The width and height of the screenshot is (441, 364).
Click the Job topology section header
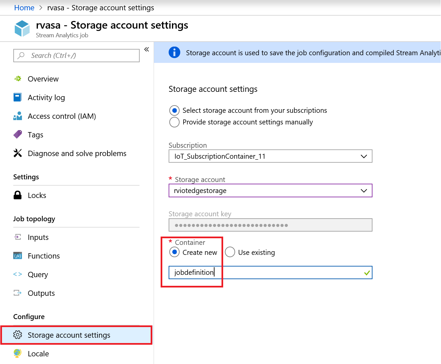pos(34,219)
